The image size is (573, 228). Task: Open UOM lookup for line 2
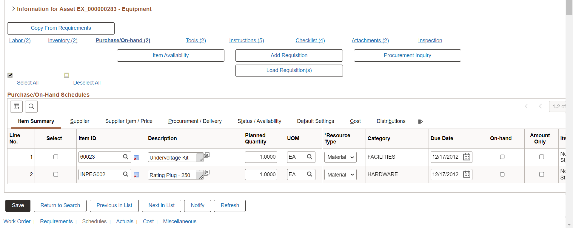pyautogui.click(x=309, y=174)
